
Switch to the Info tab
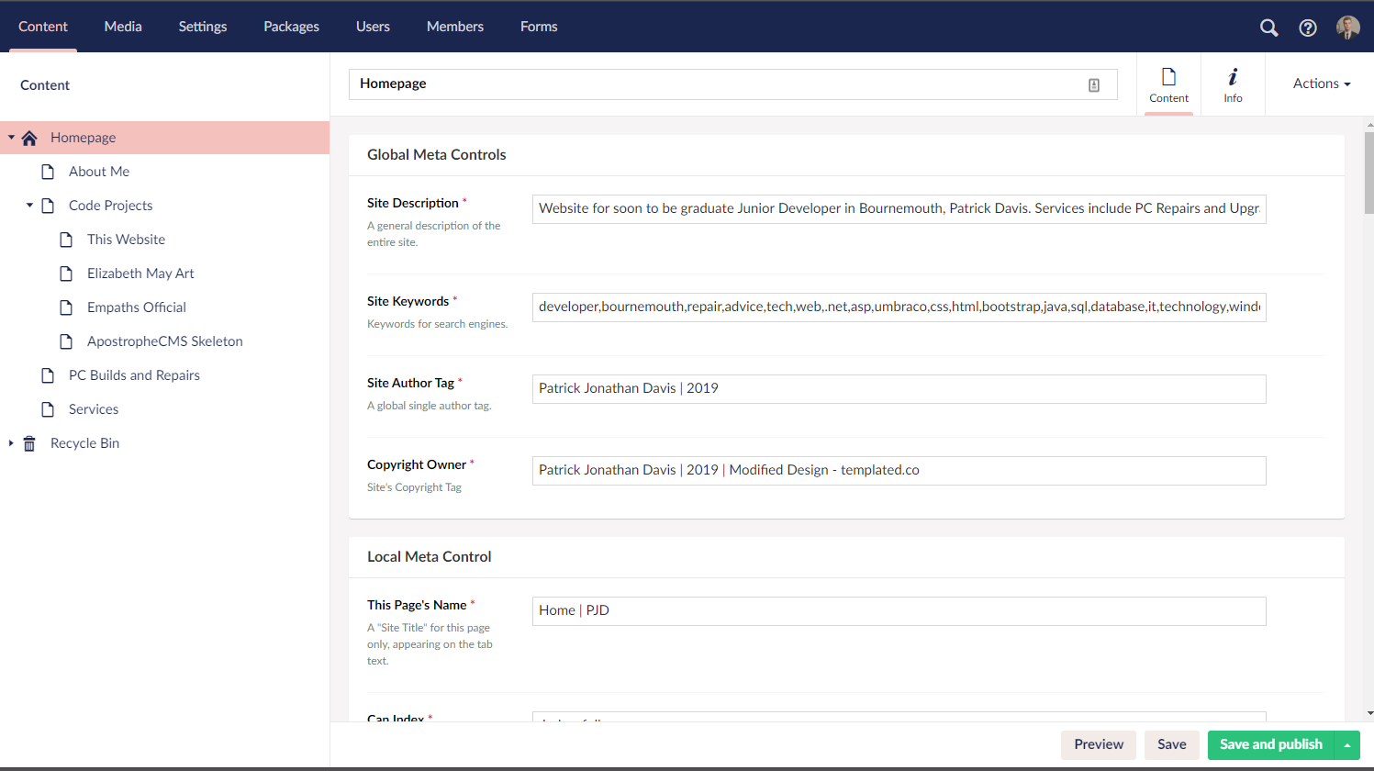click(1233, 84)
